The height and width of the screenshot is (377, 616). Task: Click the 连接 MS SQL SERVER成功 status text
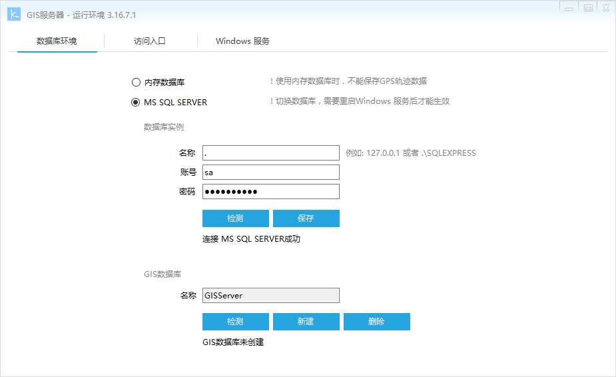(251, 239)
